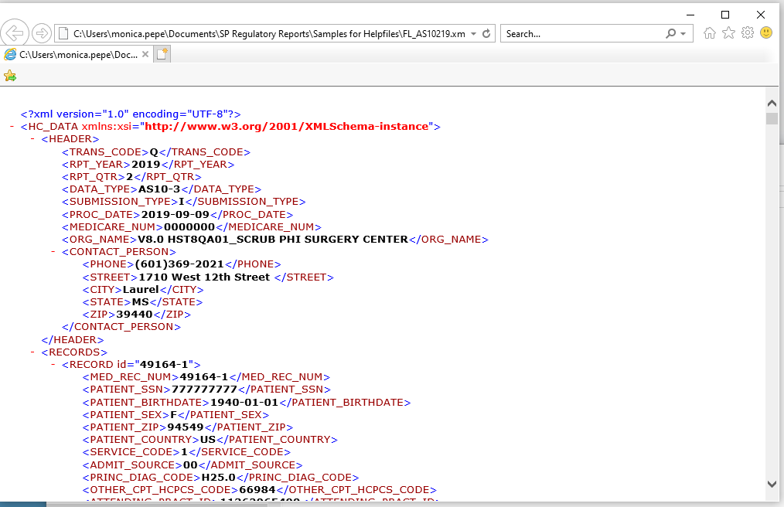Click the browser Back arrow button
Viewport: 784px width, 507px height.
click(16, 34)
